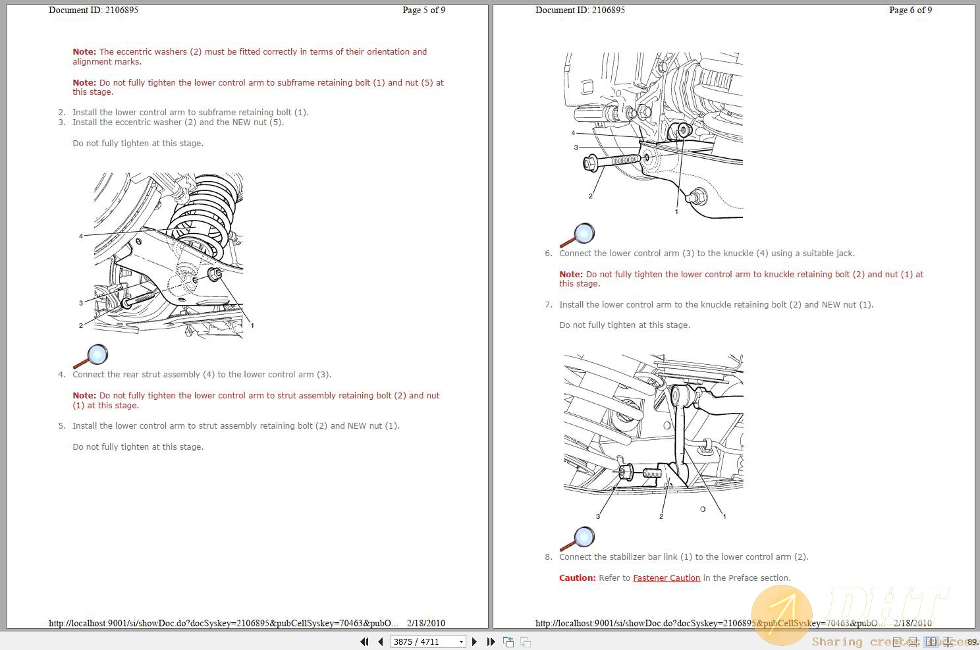Go to the previous page
Image resolution: width=980 pixels, height=650 pixels.
381,641
